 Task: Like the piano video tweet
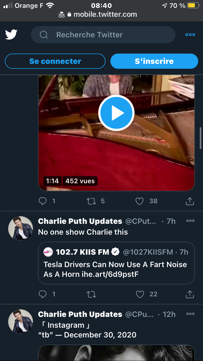click(139, 201)
